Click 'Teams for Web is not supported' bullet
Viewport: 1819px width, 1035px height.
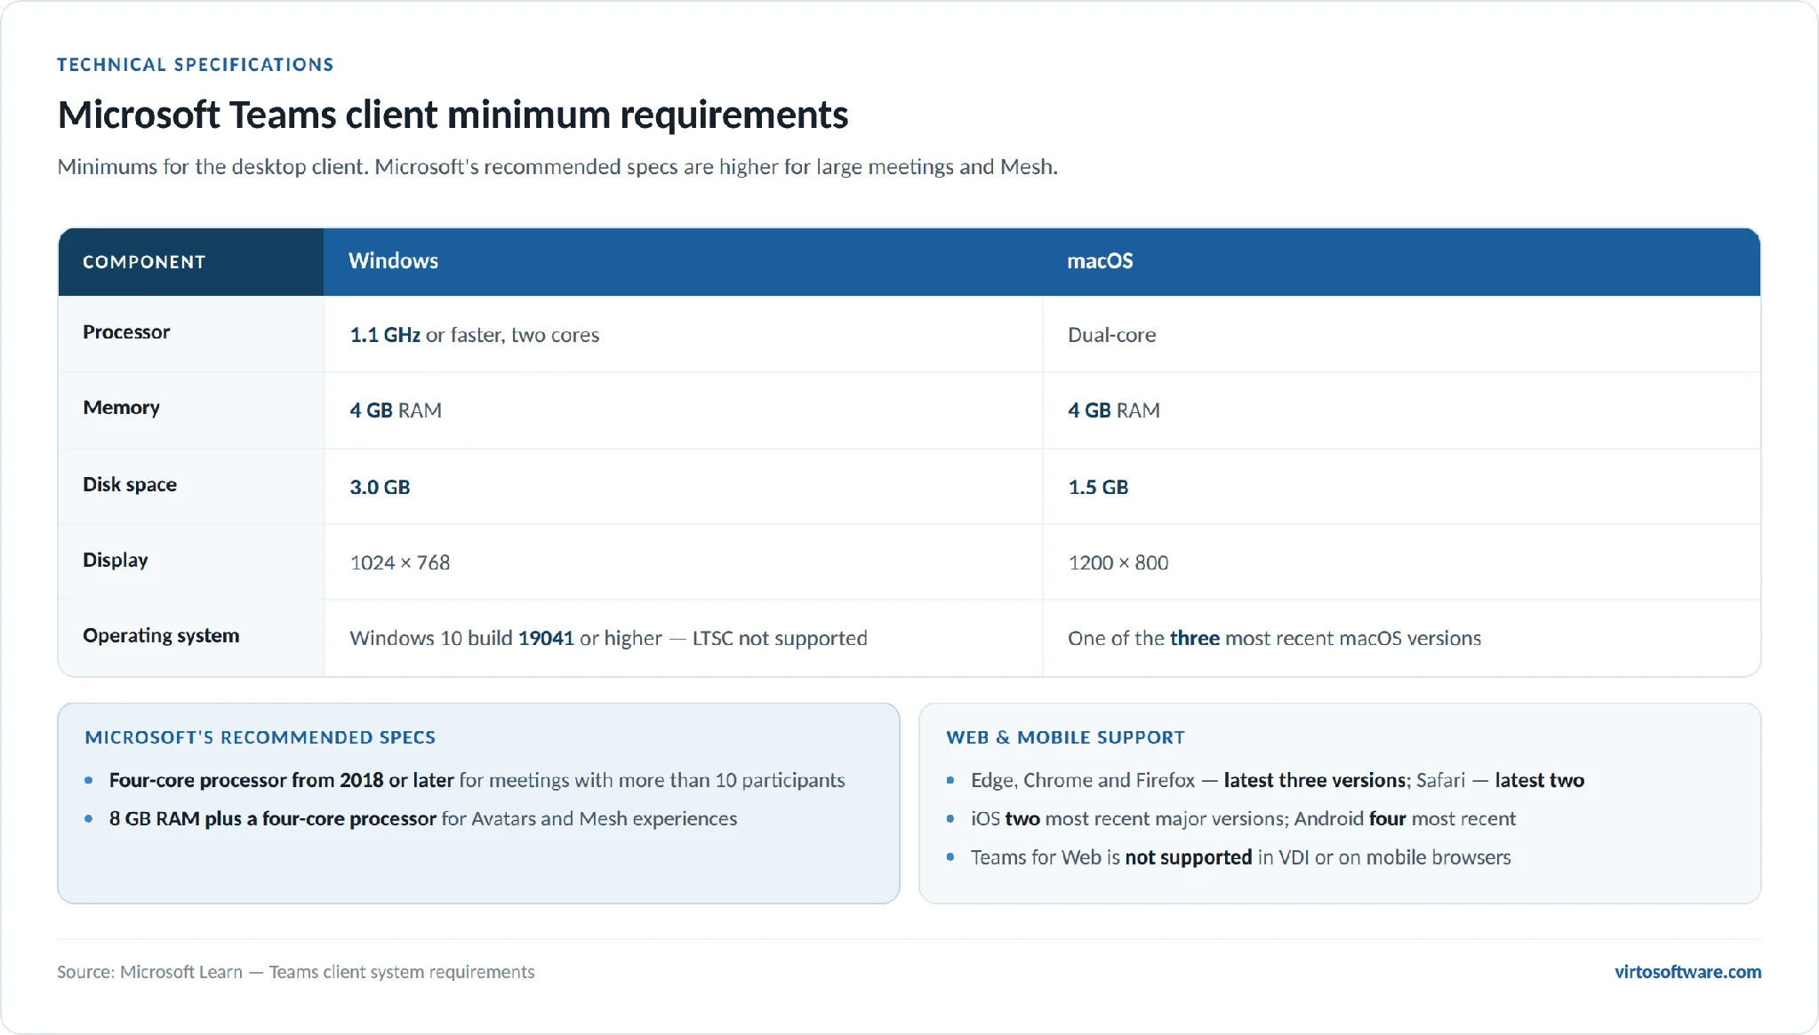click(1241, 857)
